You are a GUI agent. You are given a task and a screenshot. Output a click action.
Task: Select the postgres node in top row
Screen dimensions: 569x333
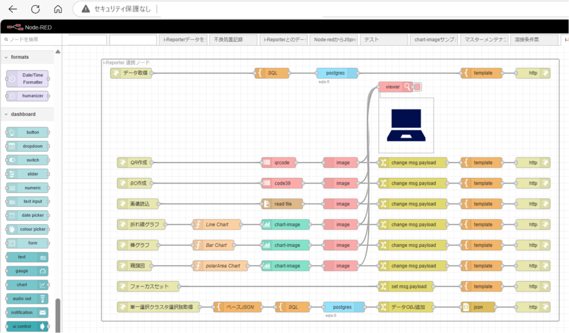click(337, 73)
